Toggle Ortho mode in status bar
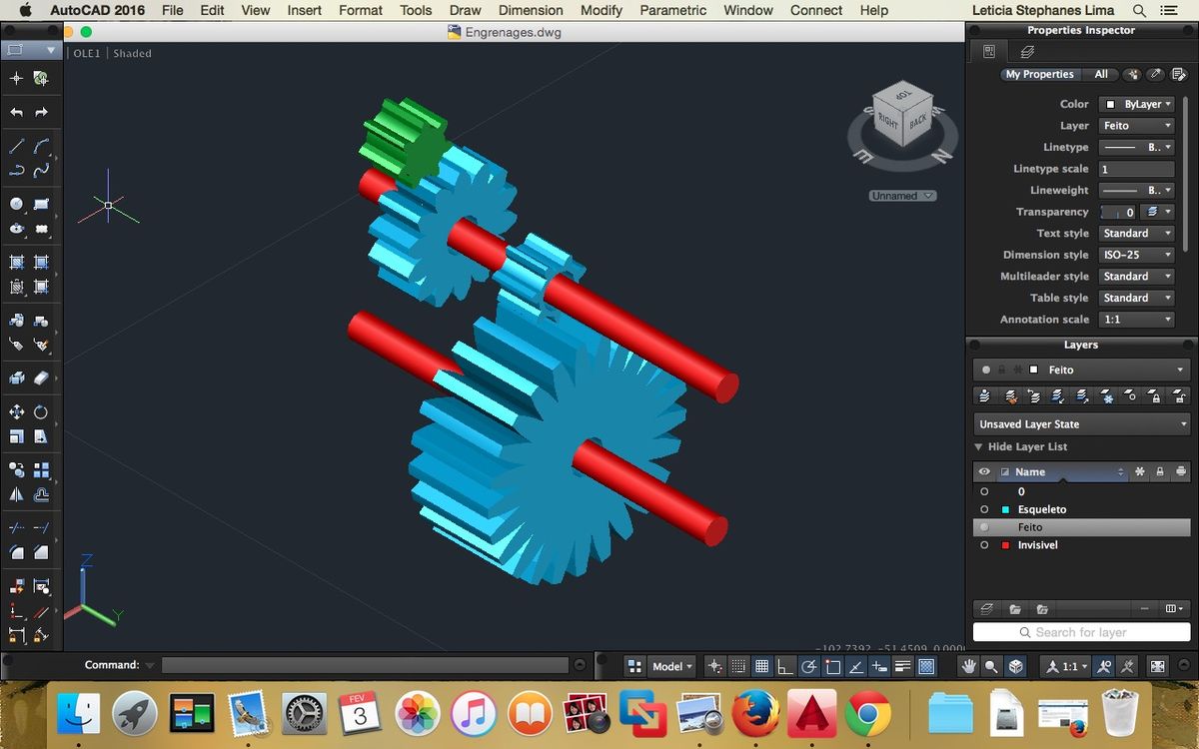Image resolution: width=1199 pixels, height=749 pixels. 784,666
